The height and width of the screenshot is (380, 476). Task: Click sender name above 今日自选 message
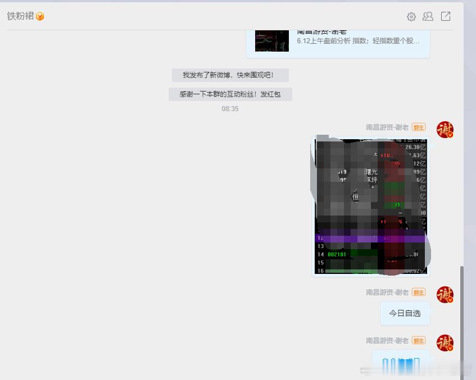(x=387, y=292)
